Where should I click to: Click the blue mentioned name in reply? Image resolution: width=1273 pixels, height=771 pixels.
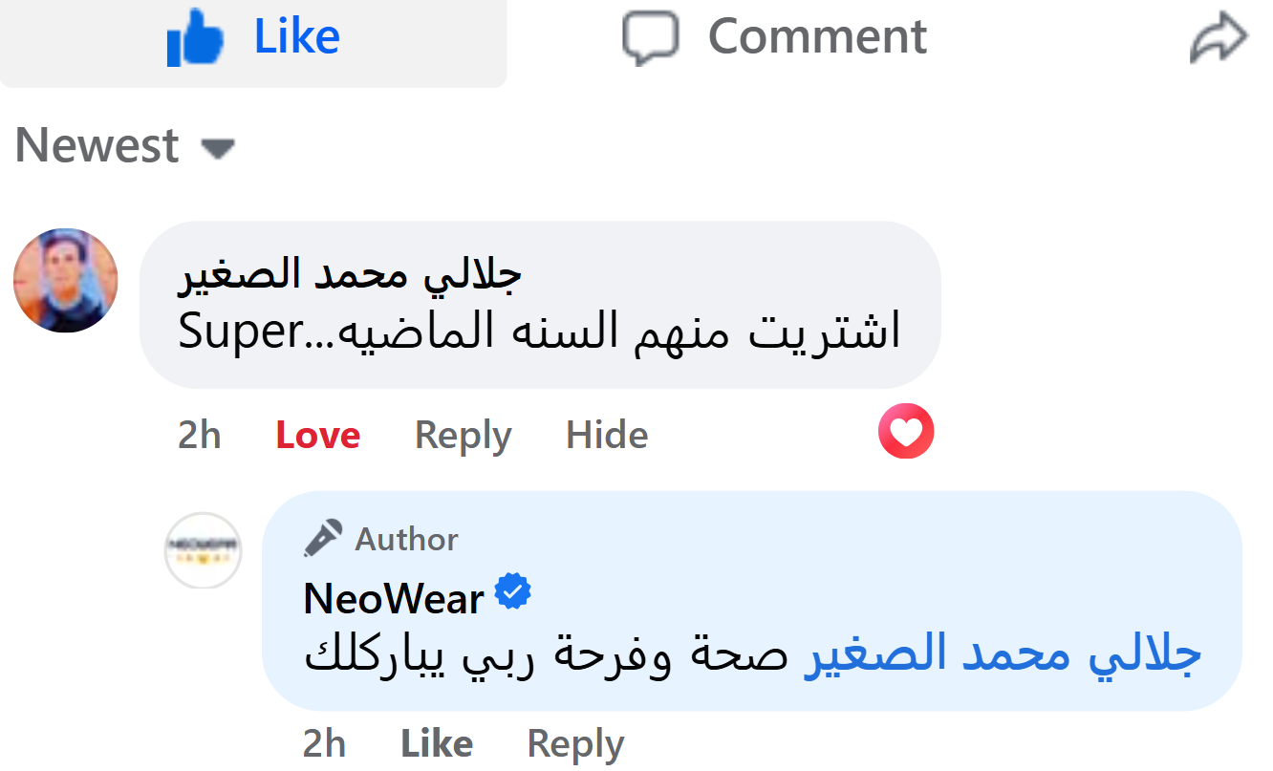(x=1002, y=654)
